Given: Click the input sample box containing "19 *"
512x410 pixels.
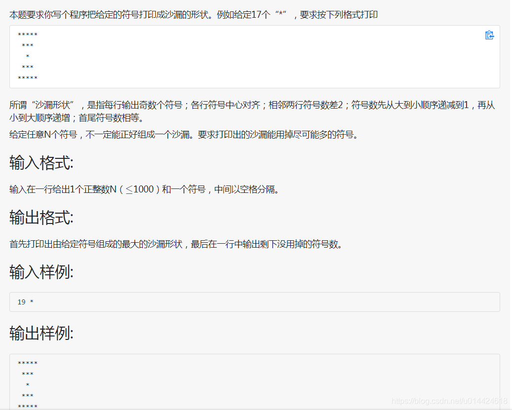Looking at the screenshot, I should tap(254, 302).
